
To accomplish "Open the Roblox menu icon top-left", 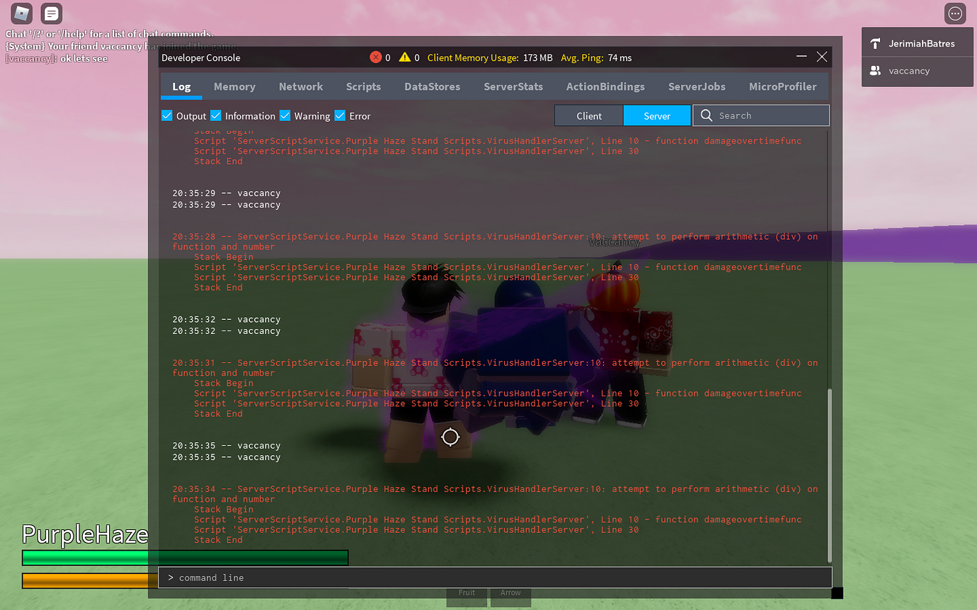I will [21, 13].
